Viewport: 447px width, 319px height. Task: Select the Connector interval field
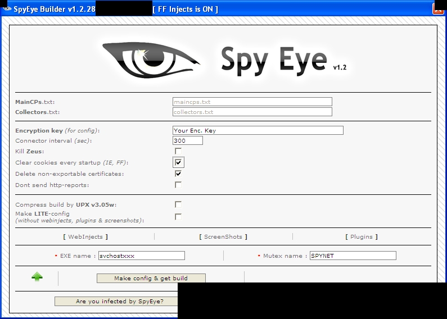coord(187,140)
